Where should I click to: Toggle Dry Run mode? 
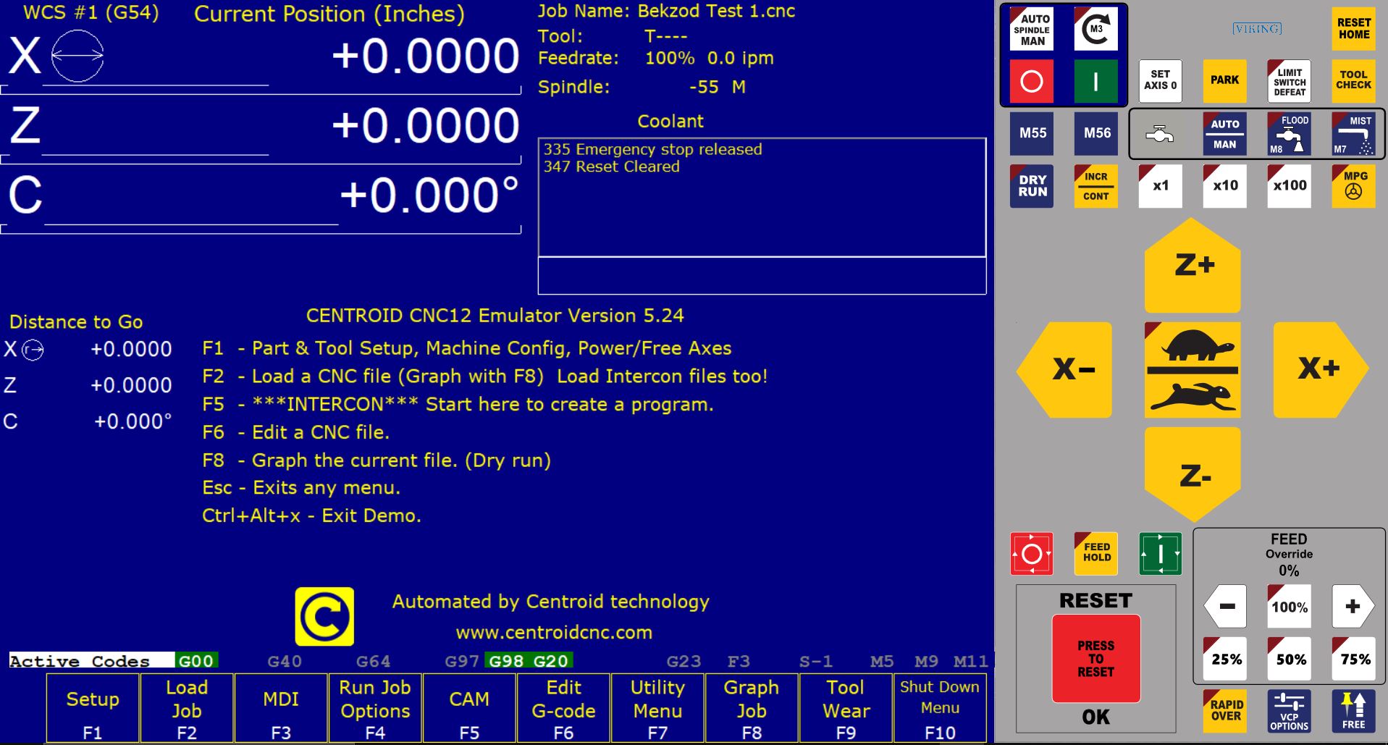(1032, 186)
